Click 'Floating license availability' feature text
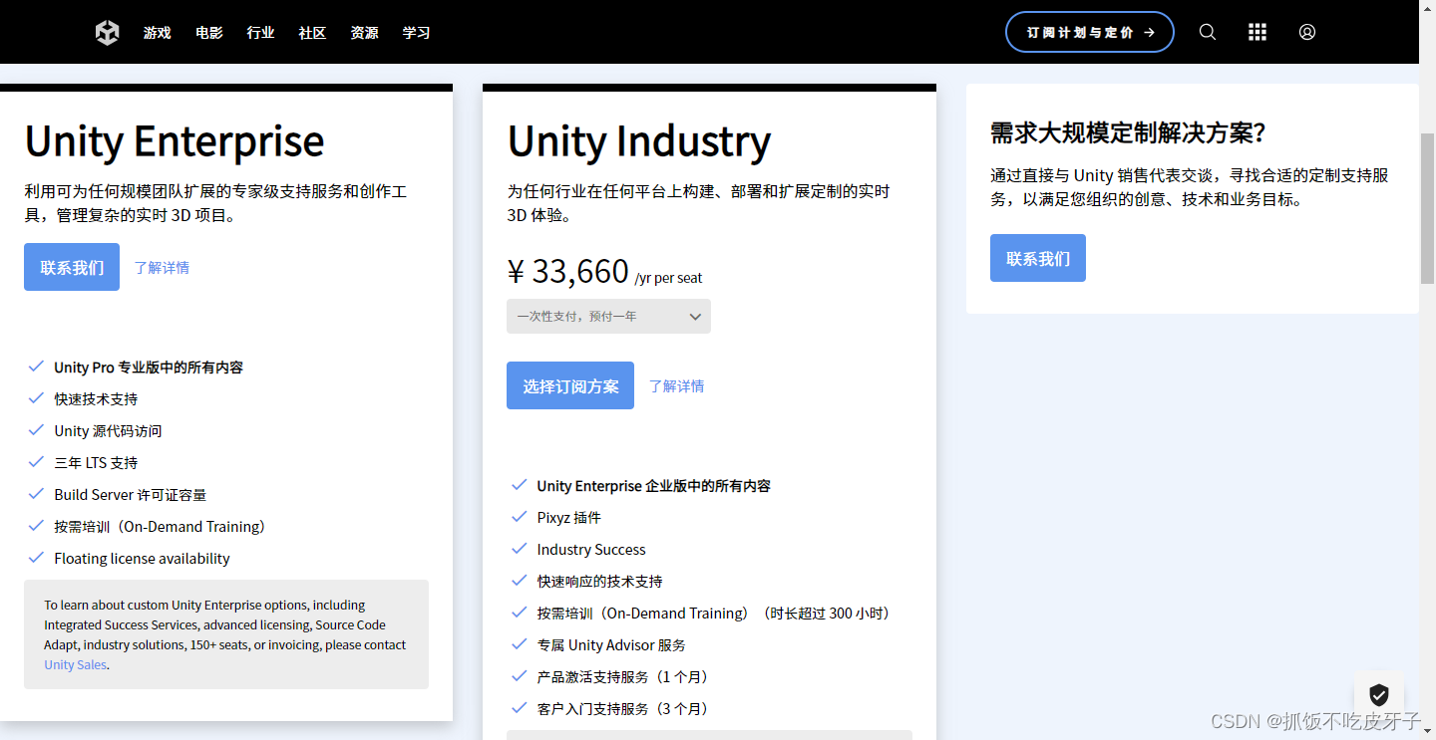Viewport: 1436px width, 740px height. click(142, 558)
